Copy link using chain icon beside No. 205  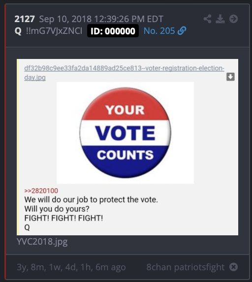pyautogui.click(x=182, y=31)
